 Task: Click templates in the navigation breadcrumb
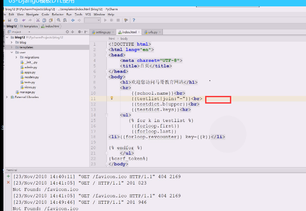tap(29, 26)
